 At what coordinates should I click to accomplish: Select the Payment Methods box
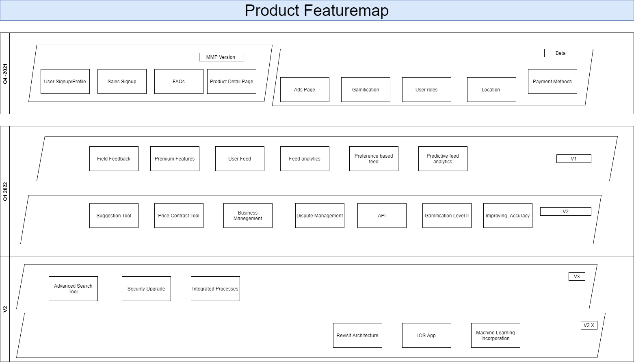(x=552, y=82)
